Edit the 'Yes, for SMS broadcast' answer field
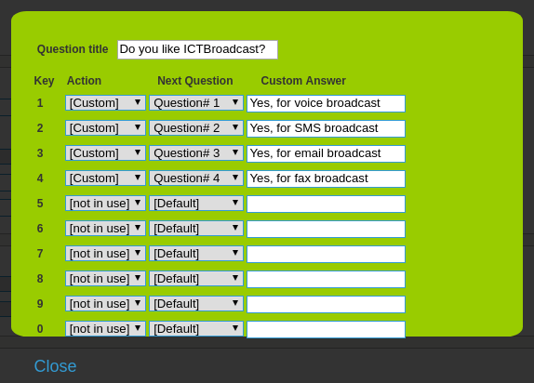The height and width of the screenshot is (383, 534). pyautogui.click(x=326, y=128)
